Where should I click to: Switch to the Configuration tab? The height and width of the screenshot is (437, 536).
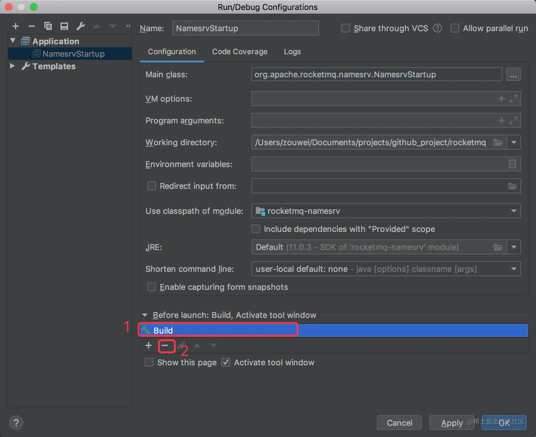click(x=172, y=52)
